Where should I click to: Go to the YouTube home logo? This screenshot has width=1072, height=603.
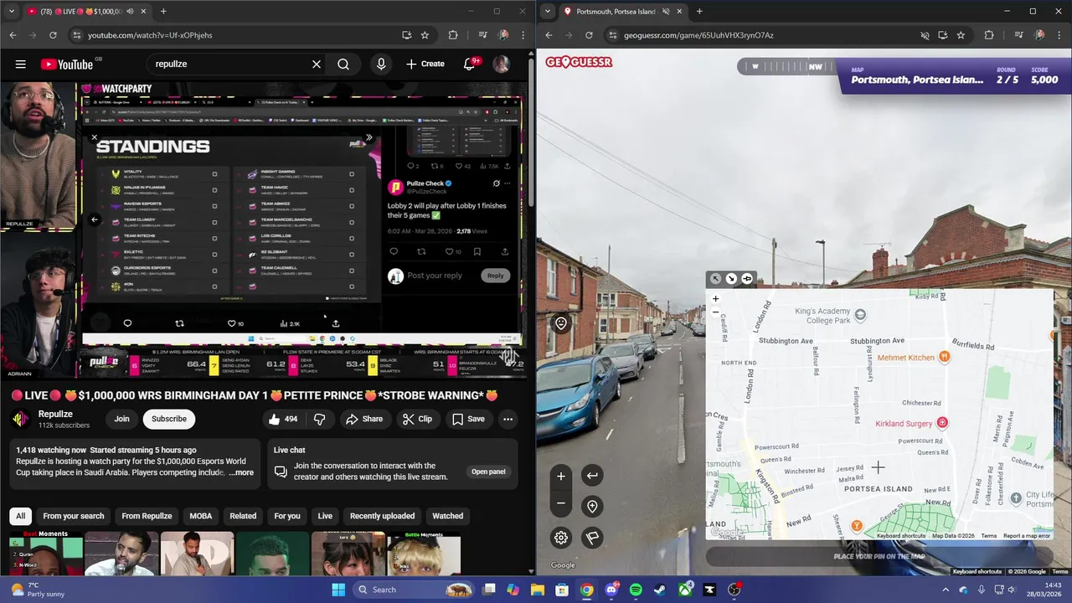coord(66,64)
